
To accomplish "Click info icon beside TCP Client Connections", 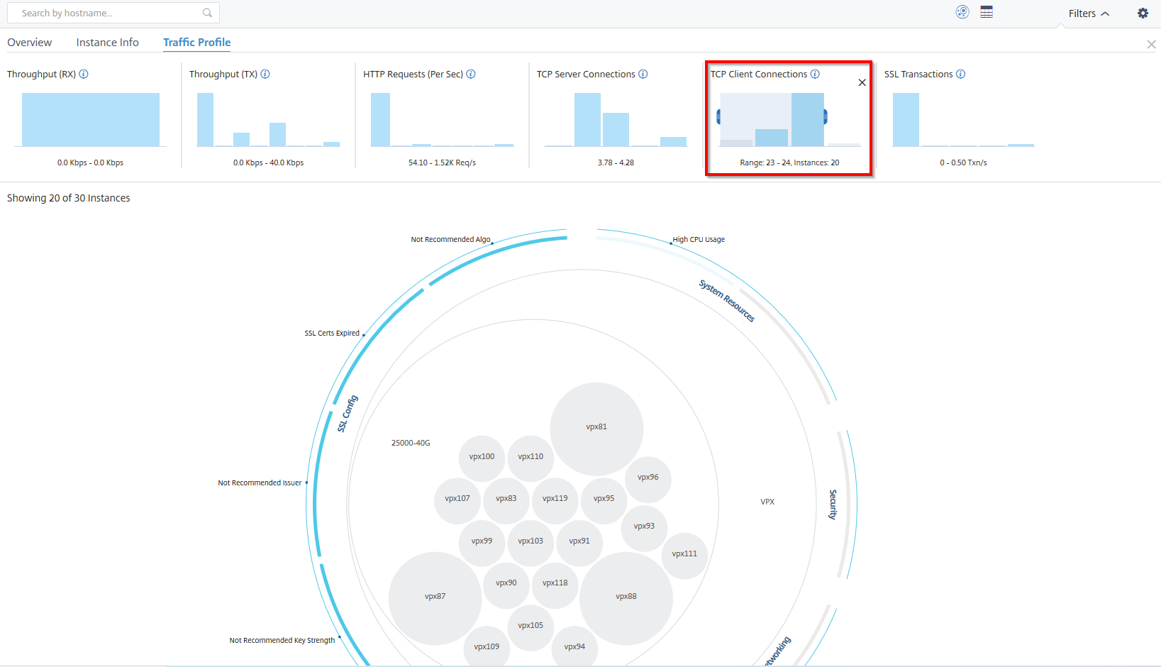I will point(816,74).
